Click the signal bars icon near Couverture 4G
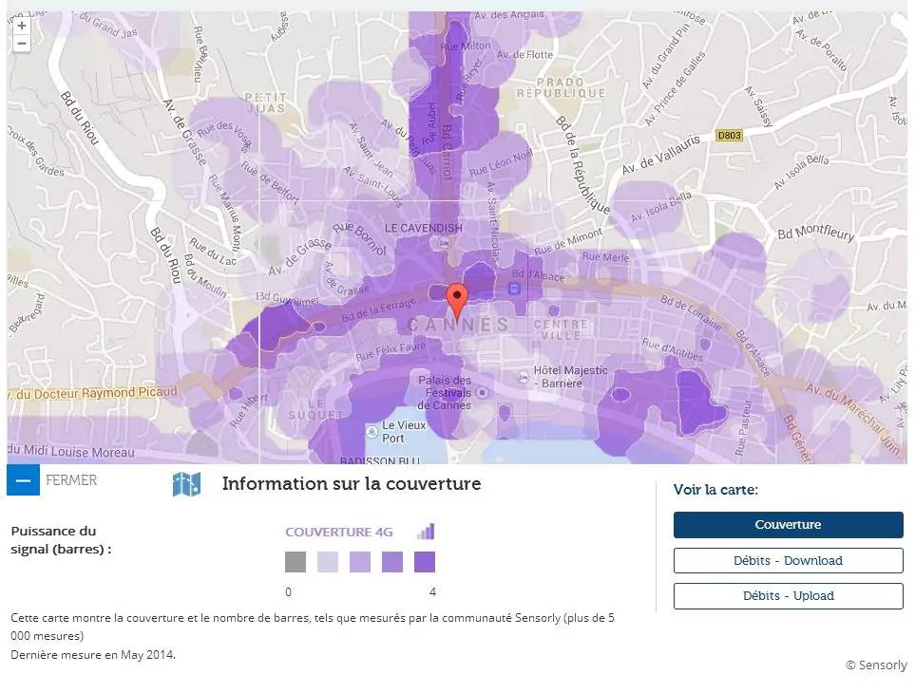915x693 pixels. 425,532
